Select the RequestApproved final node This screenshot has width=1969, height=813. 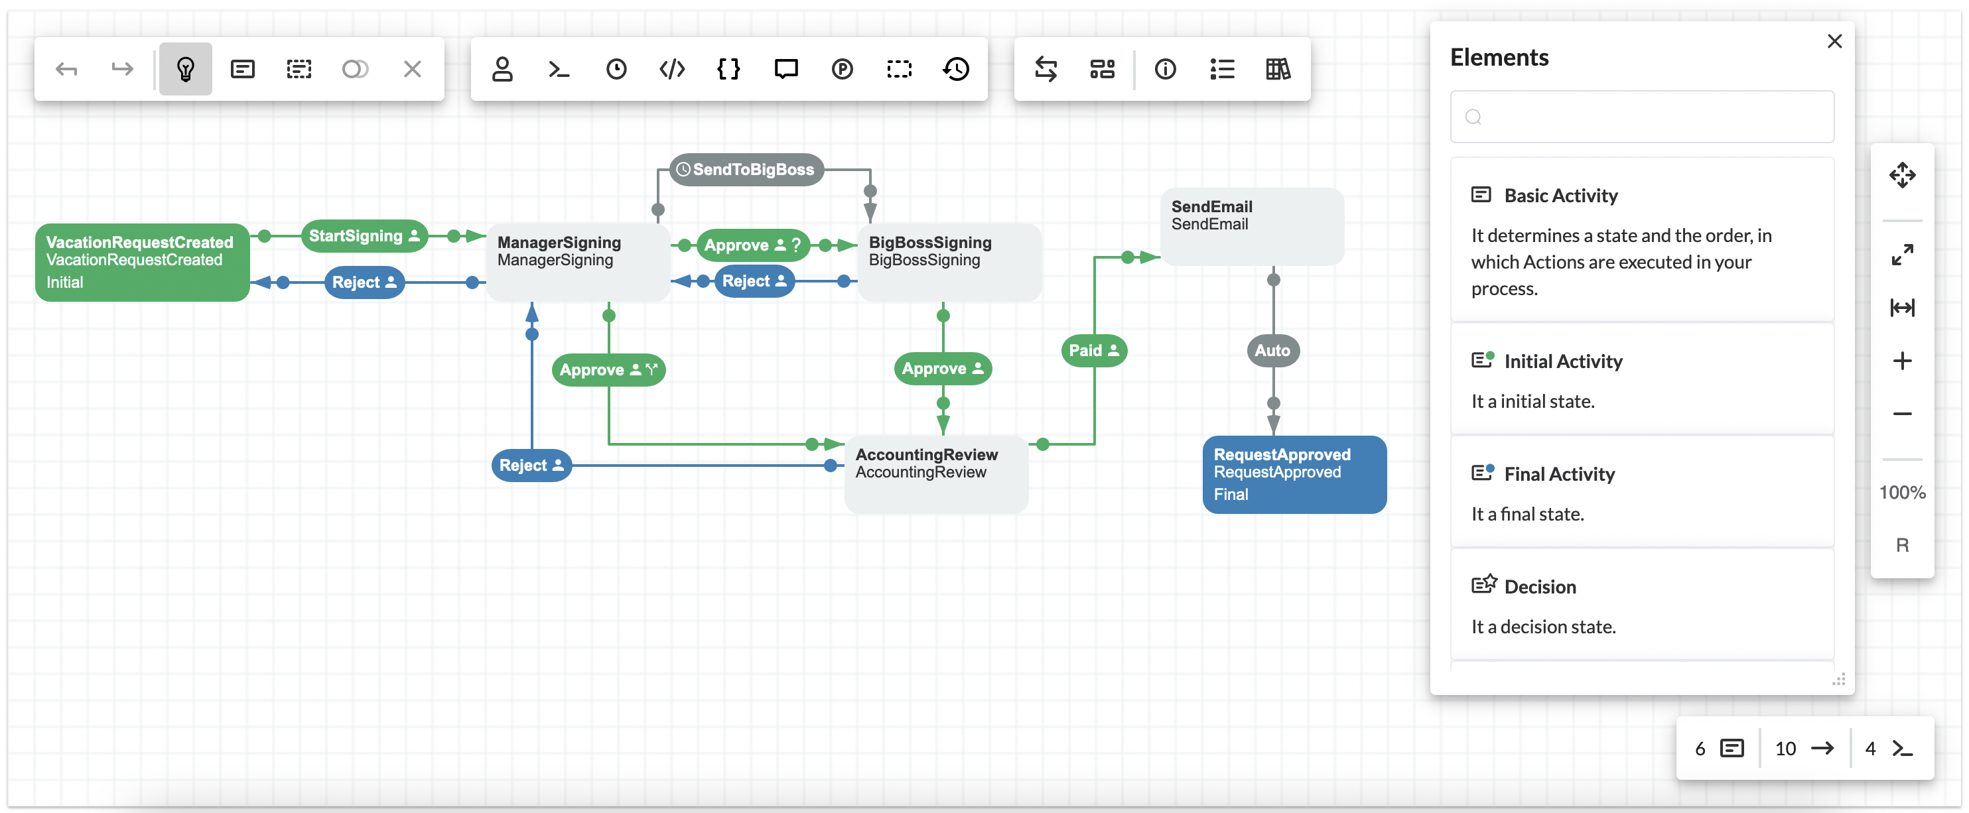coord(1294,472)
